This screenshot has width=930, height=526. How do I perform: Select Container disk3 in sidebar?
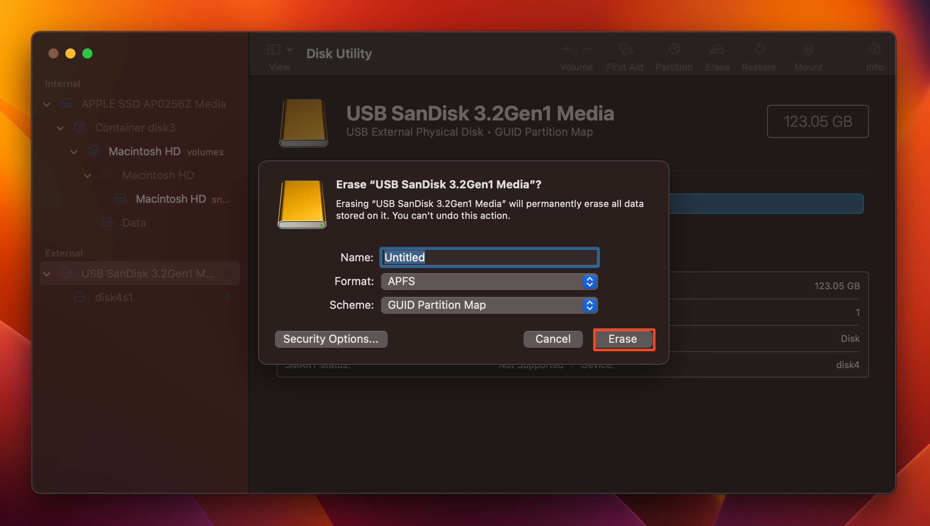coord(135,128)
